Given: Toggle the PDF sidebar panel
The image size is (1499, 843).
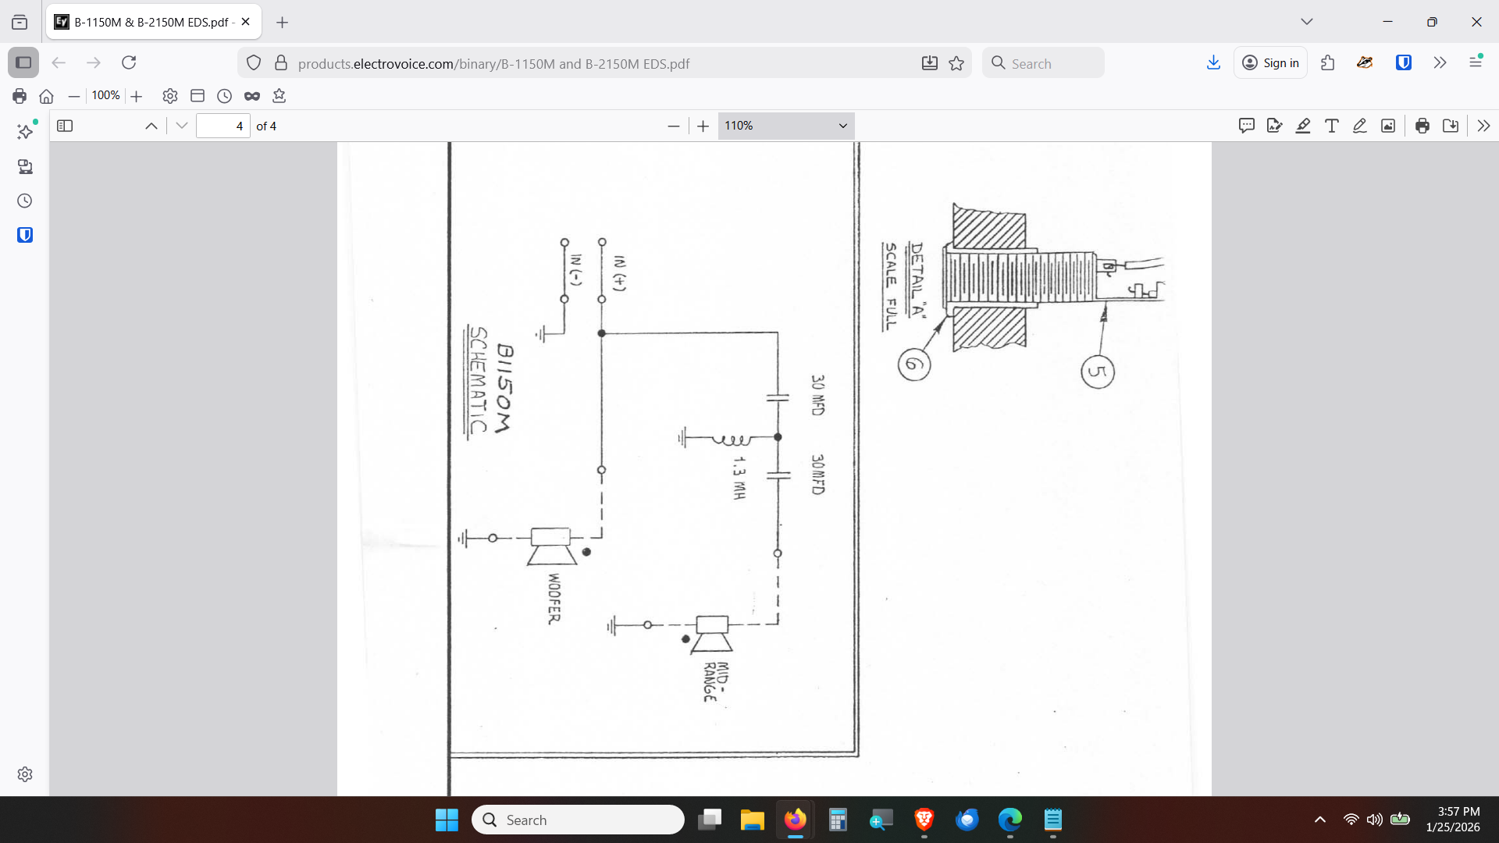Looking at the screenshot, I should (65, 126).
